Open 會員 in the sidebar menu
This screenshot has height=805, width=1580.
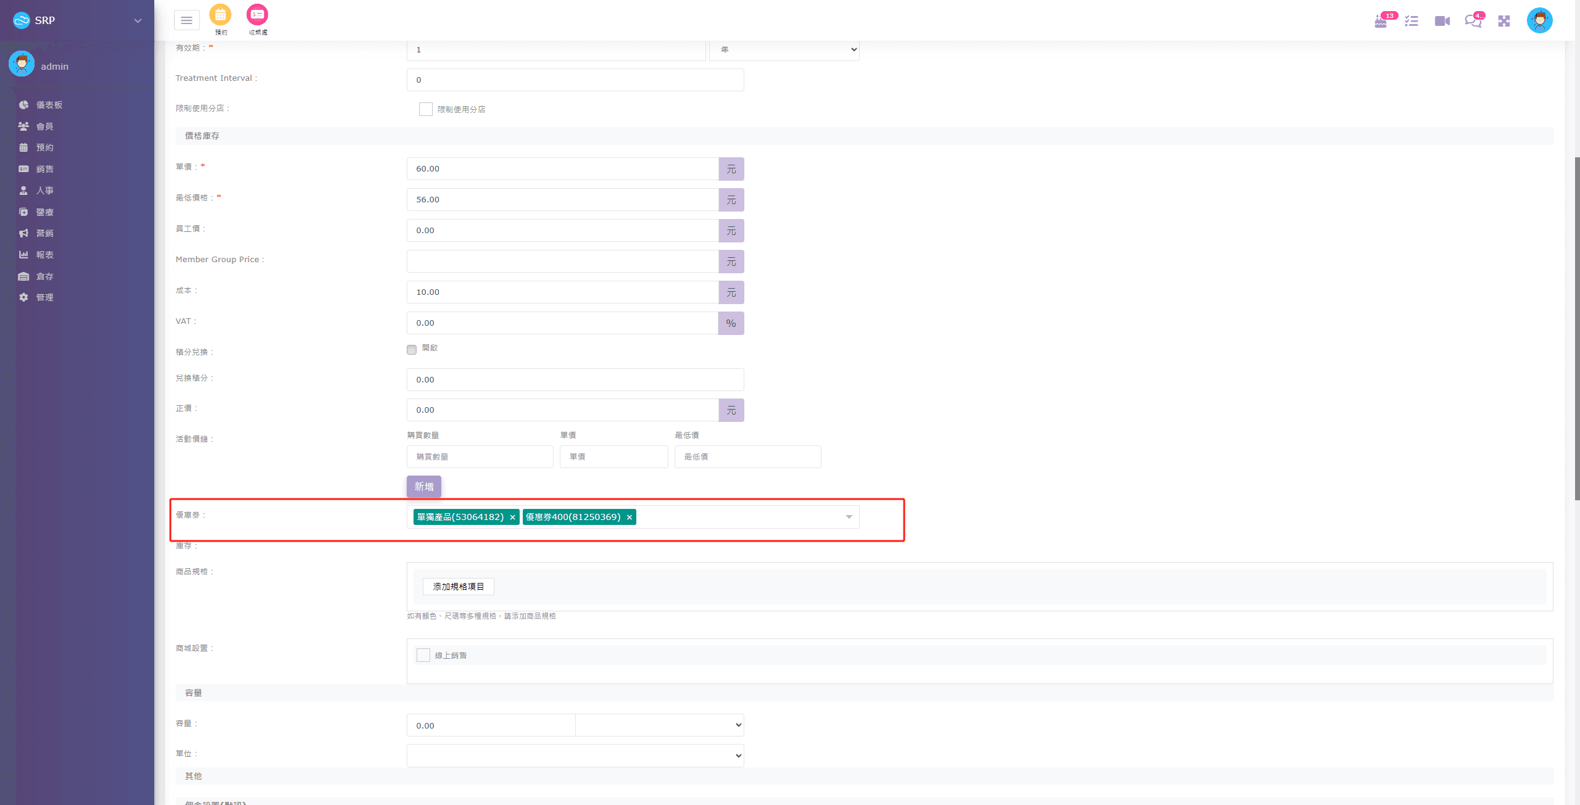44,126
